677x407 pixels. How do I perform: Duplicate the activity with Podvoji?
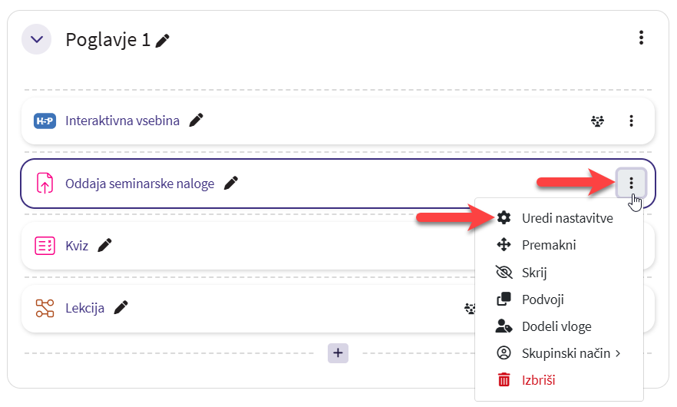pyautogui.click(x=543, y=299)
